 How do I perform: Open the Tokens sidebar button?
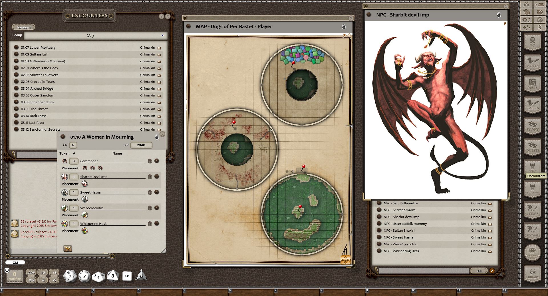532,252
